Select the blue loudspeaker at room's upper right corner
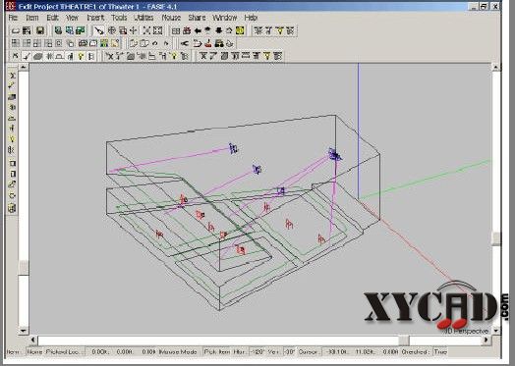 point(335,154)
